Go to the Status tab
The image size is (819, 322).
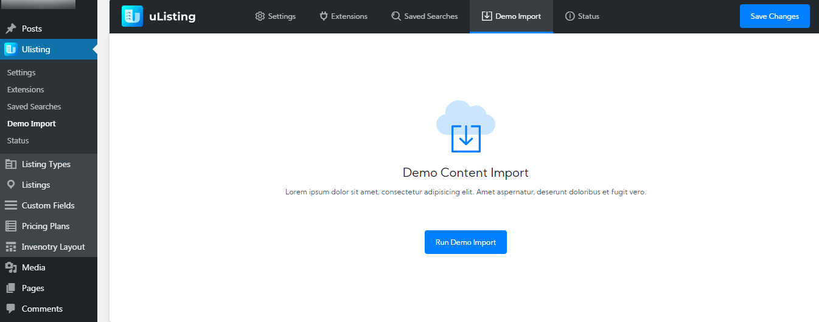[x=582, y=16]
